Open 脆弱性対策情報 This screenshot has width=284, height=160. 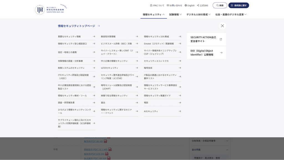[x=119, y=36]
